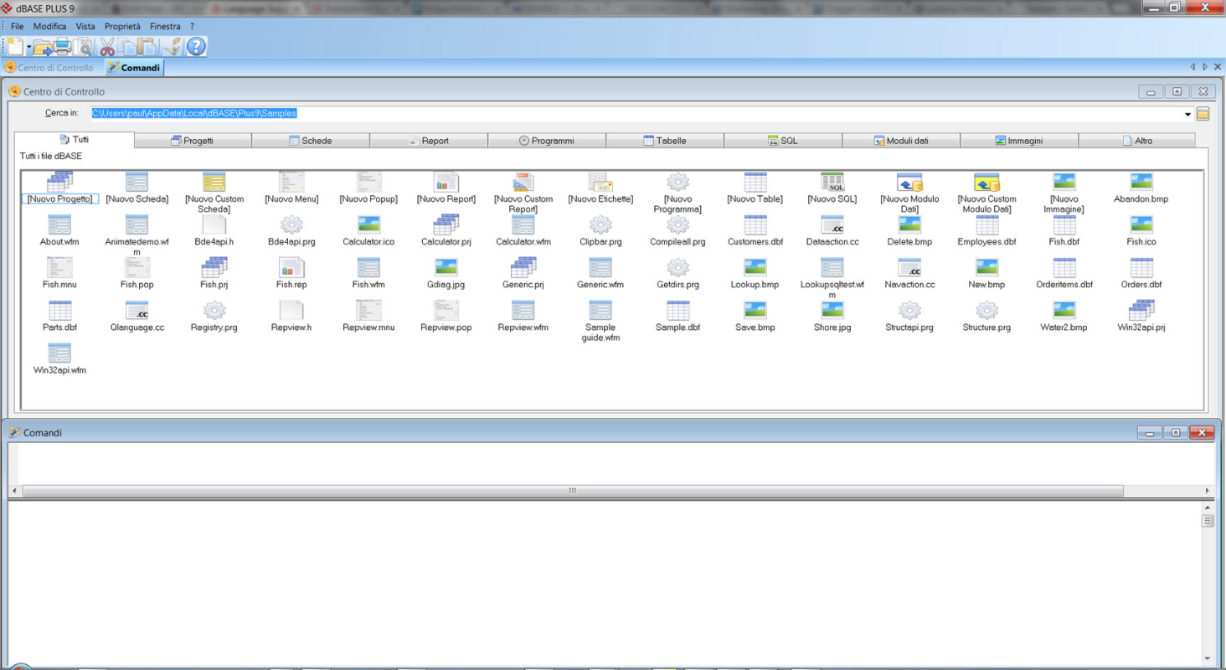Screen dimensions: 1226x670
Task: Switch to the Comandi window tab
Action: point(133,68)
